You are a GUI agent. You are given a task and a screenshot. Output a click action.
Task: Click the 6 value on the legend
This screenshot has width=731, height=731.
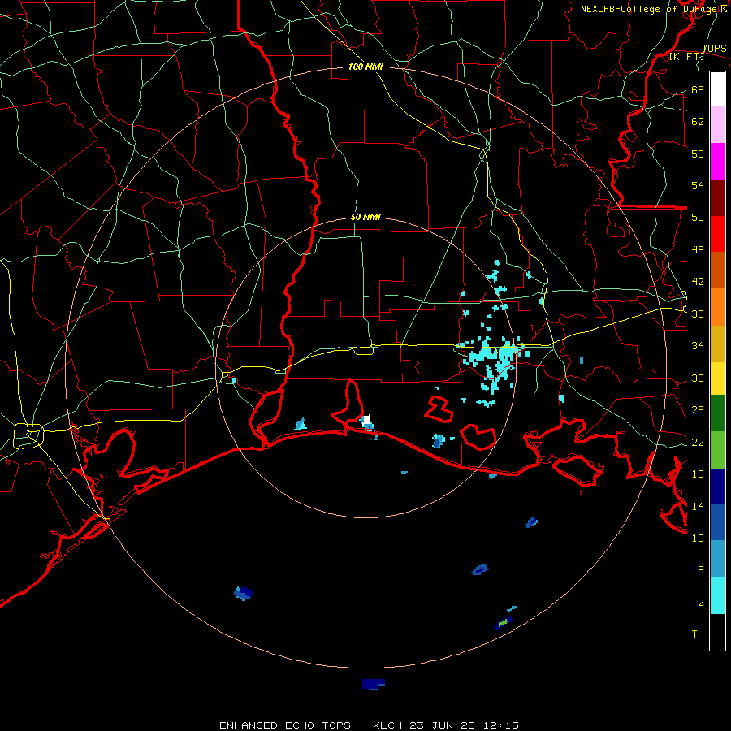tap(701, 569)
